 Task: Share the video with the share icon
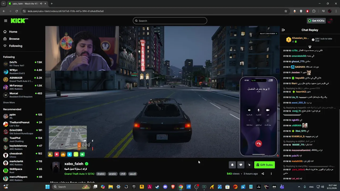pyautogui.click(x=263, y=174)
